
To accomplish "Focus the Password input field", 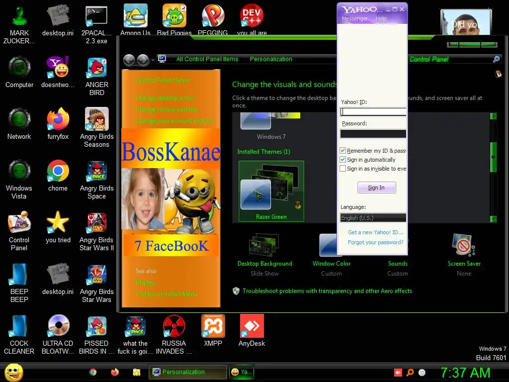I will 373,134.
